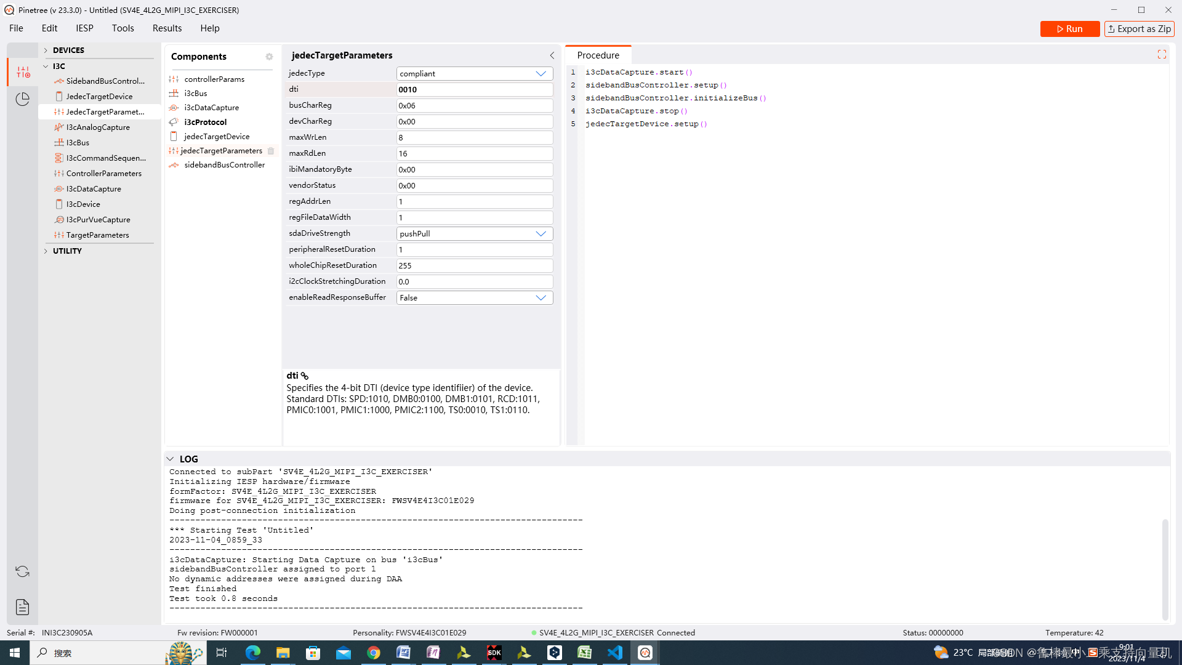Open the Results menu

[167, 28]
